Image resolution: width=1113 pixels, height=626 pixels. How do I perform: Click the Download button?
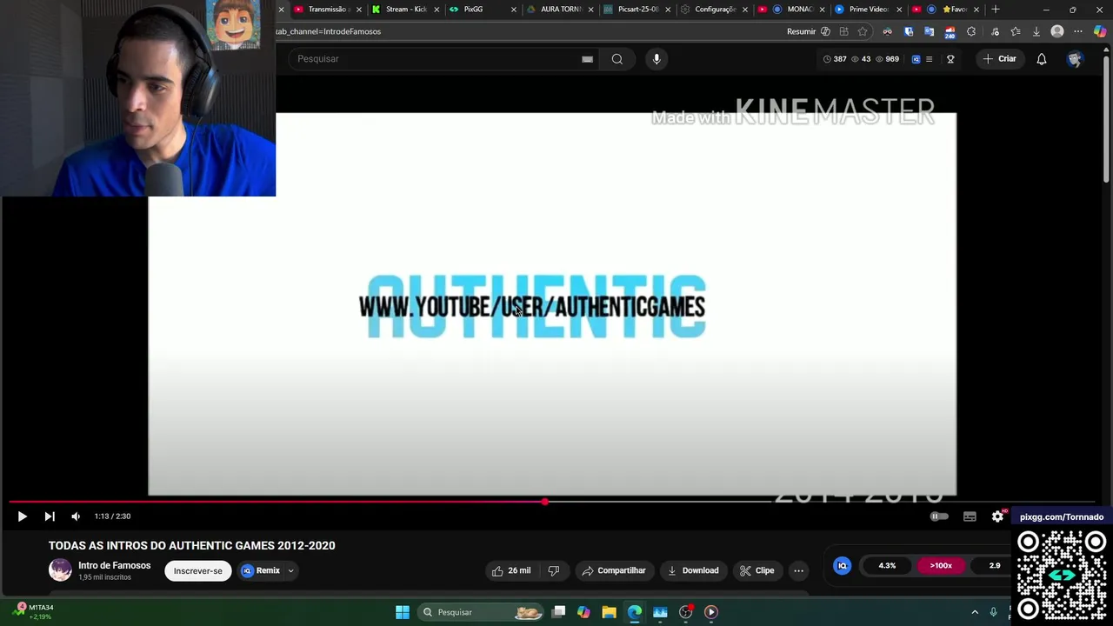tap(693, 570)
